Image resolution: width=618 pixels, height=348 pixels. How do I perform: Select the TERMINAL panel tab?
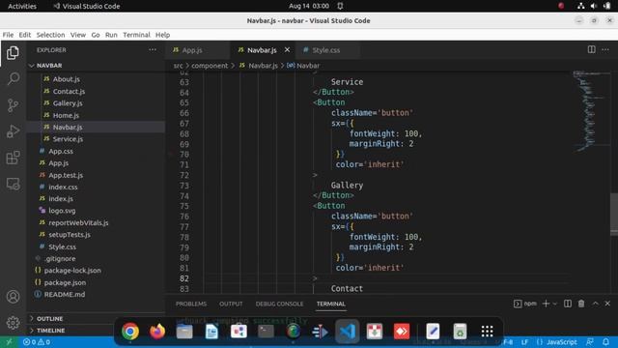[330, 304]
